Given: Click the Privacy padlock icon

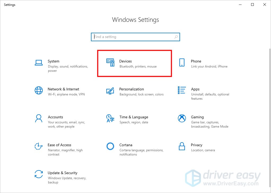Looking at the screenshot, I should tap(182, 146).
